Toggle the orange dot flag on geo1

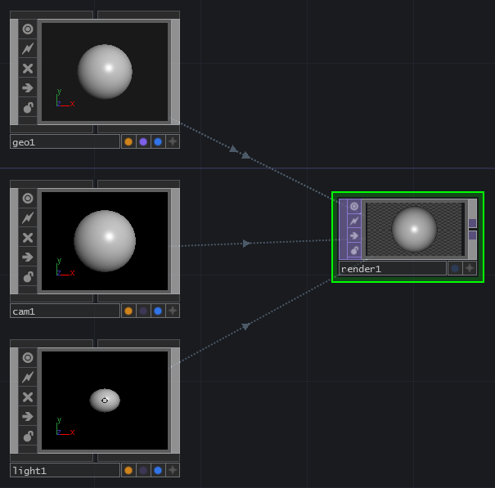tap(128, 141)
